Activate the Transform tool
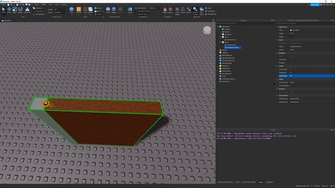The width and height of the screenshot is (335, 188). coord(27,10)
